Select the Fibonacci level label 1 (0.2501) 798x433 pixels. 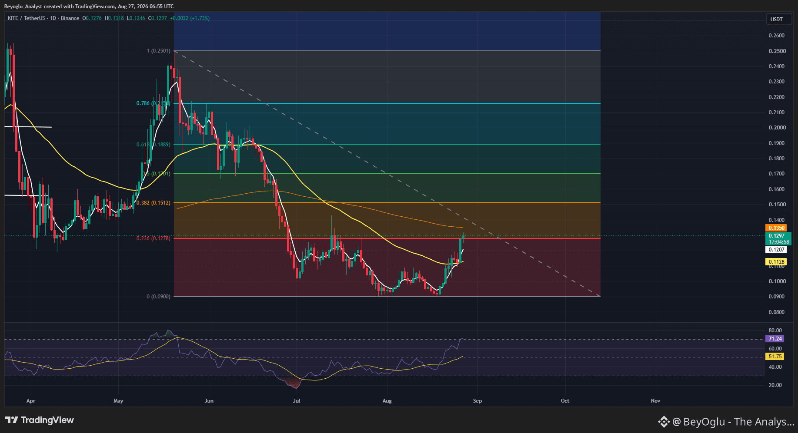pos(158,51)
